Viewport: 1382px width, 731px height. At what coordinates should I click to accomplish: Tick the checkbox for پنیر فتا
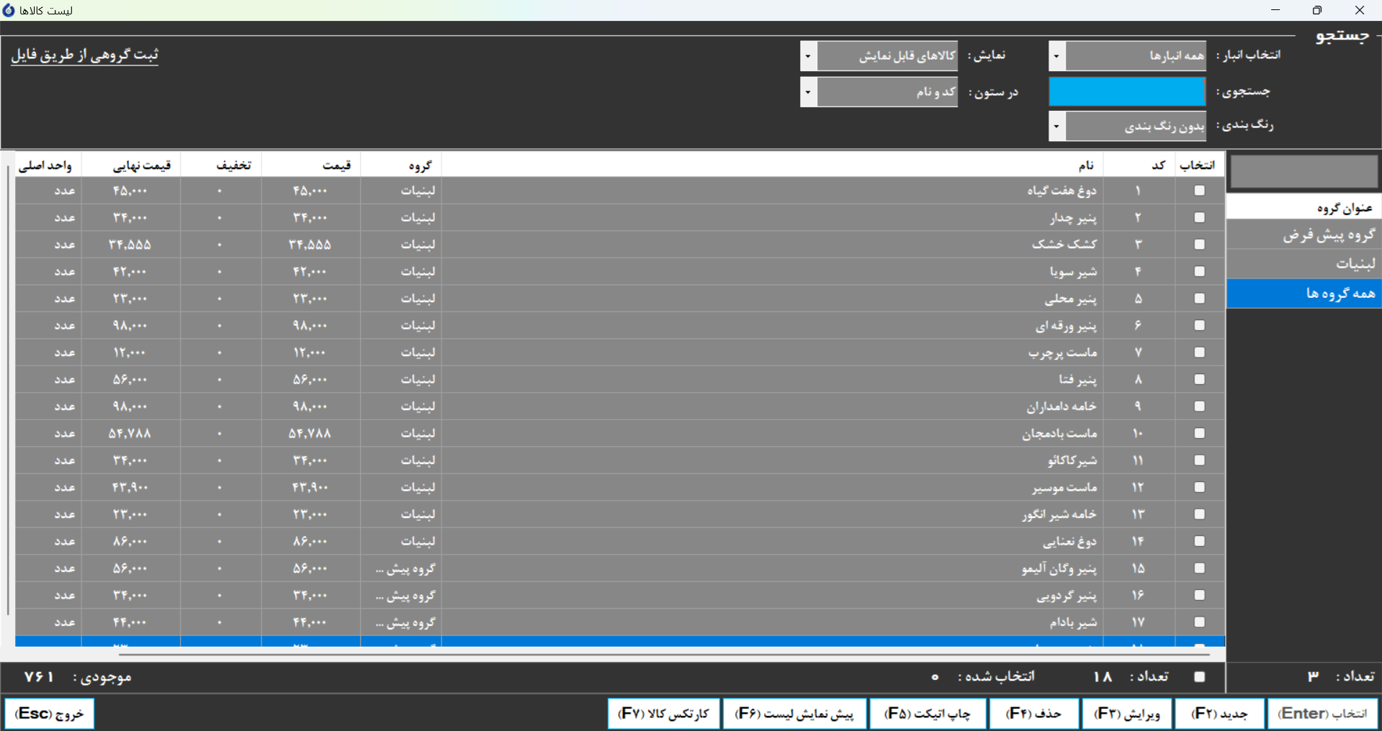click(1199, 379)
